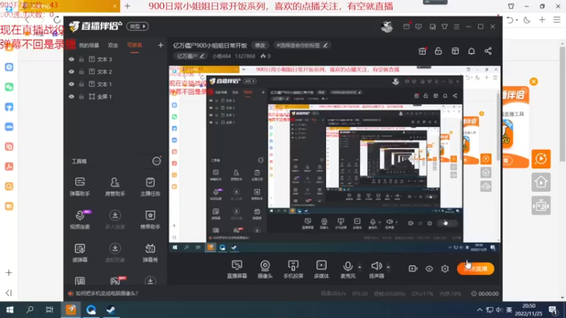Open 房管助手 in the toolbox panel

[115, 187]
